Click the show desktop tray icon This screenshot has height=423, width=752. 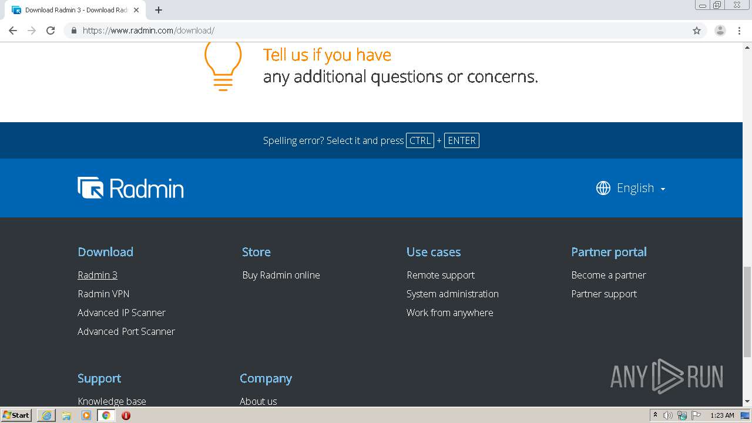[x=746, y=415]
